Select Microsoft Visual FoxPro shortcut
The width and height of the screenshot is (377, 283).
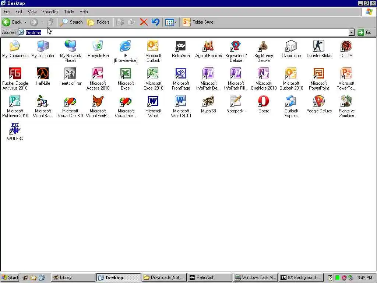coord(98,106)
